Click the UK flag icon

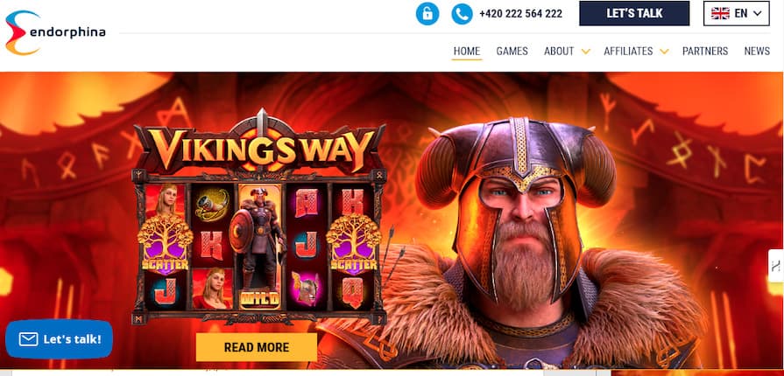coord(720,13)
